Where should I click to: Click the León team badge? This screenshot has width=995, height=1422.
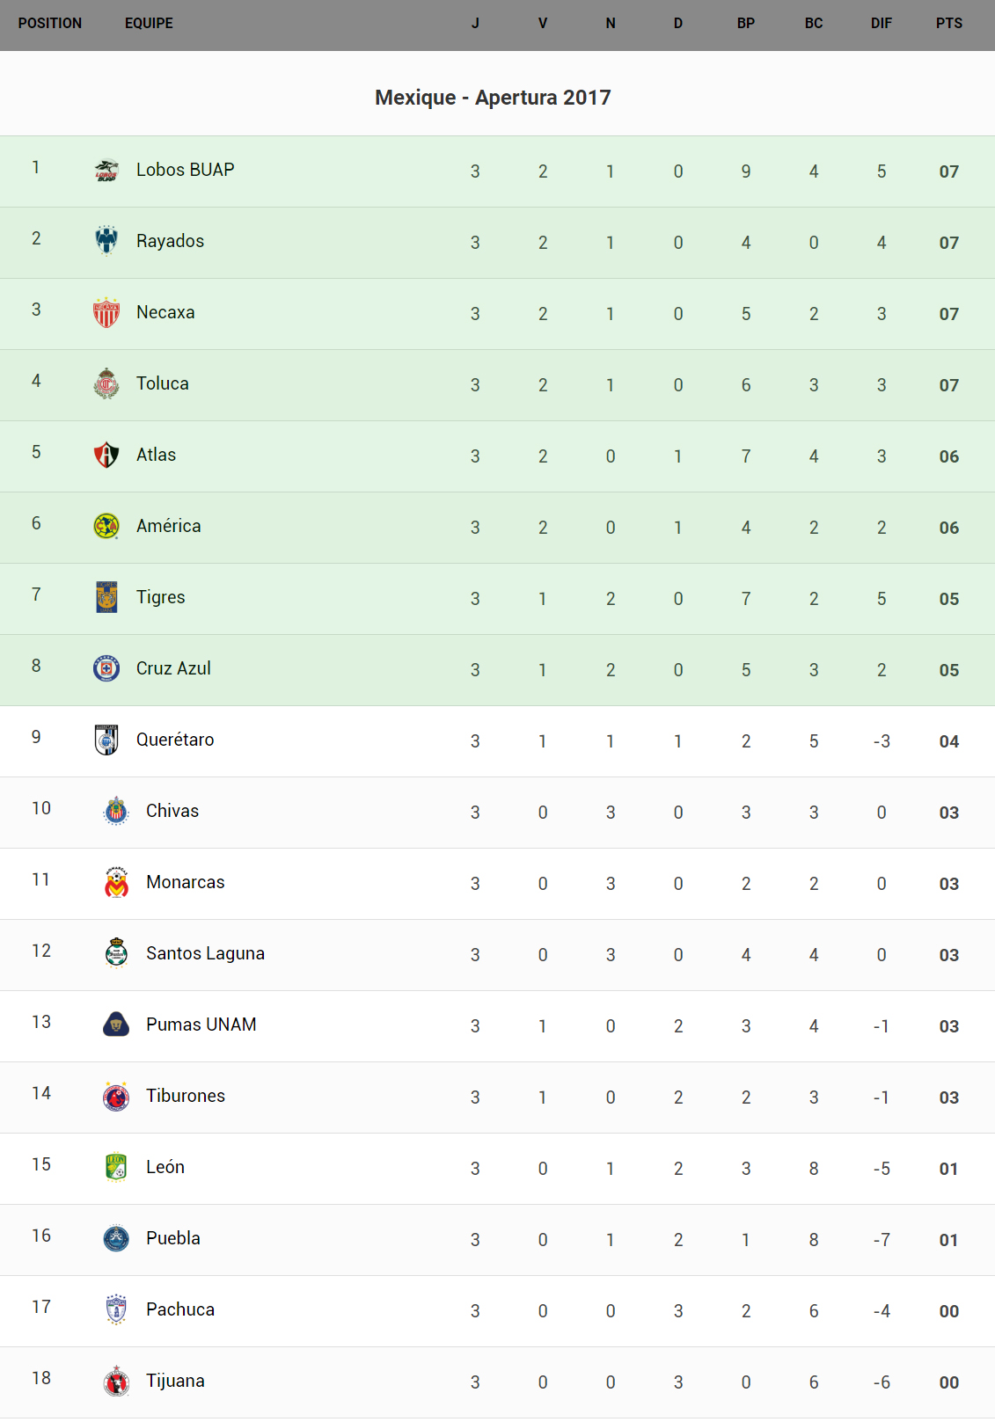tap(116, 1167)
